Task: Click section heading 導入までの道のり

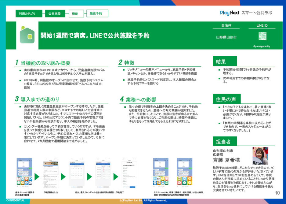Action: (x=40, y=99)
